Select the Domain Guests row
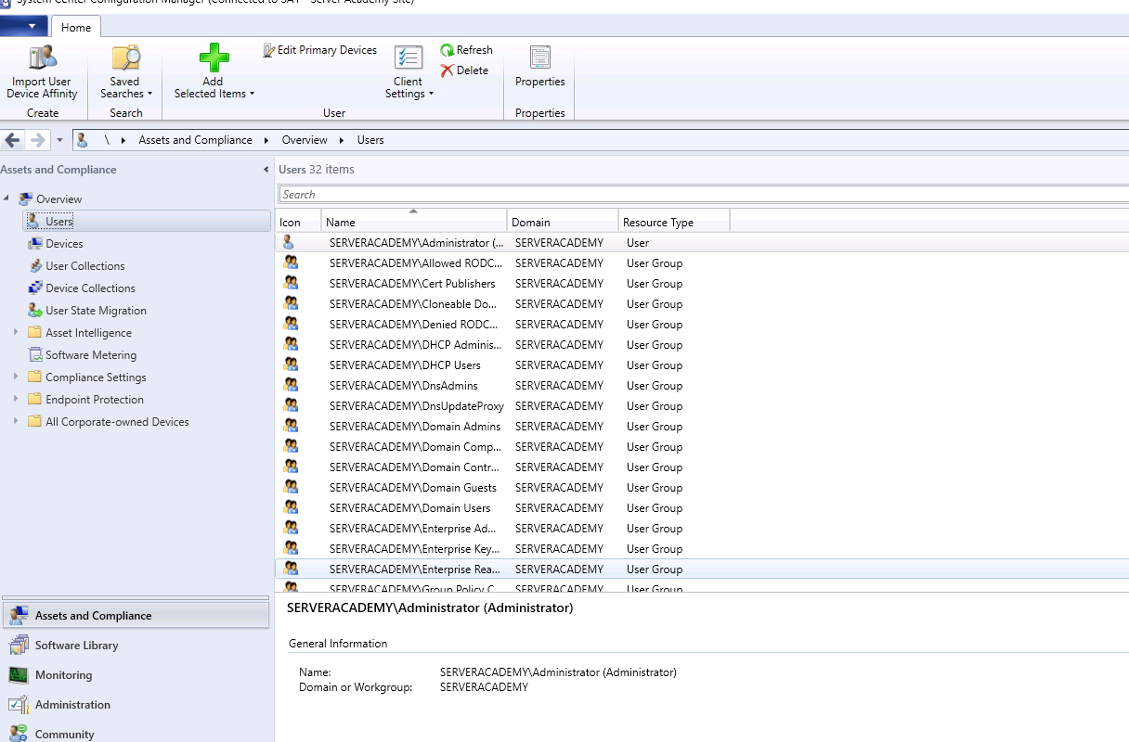This screenshot has height=742, width=1129. pyautogui.click(x=702, y=488)
